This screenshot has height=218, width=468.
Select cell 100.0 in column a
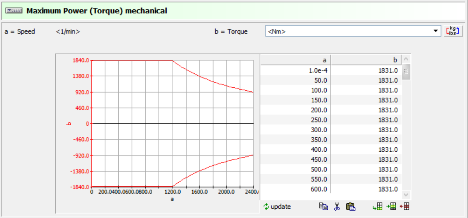pyautogui.click(x=296, y=90)
